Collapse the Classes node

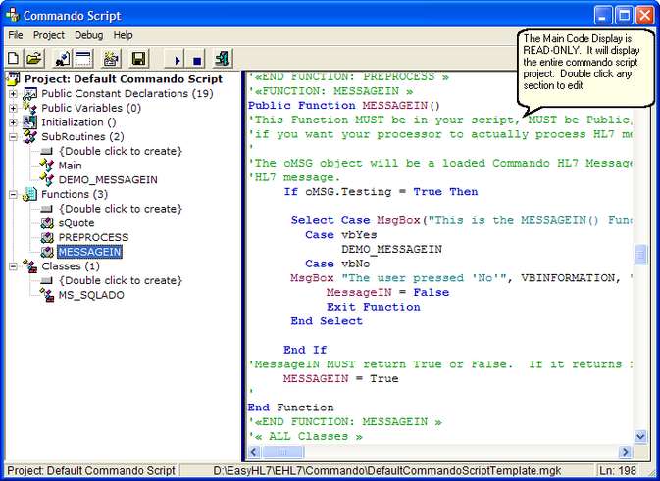coord(13,266)
